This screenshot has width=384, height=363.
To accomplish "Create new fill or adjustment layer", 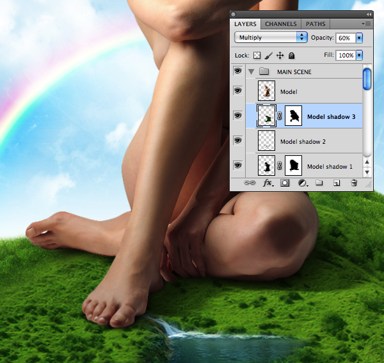I will [303, 183].
